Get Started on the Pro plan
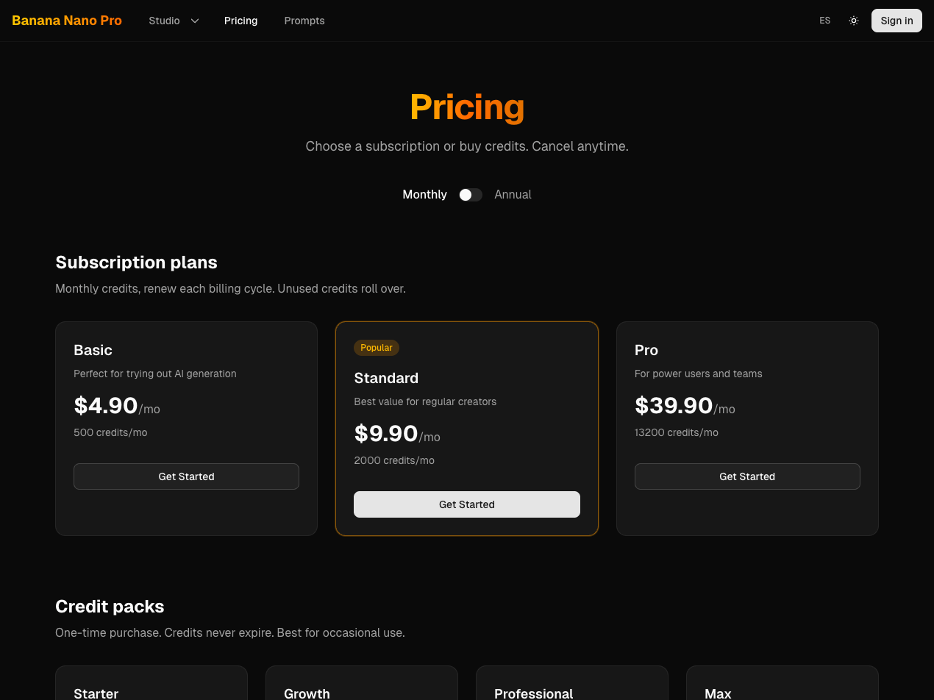 pos(747,476)
